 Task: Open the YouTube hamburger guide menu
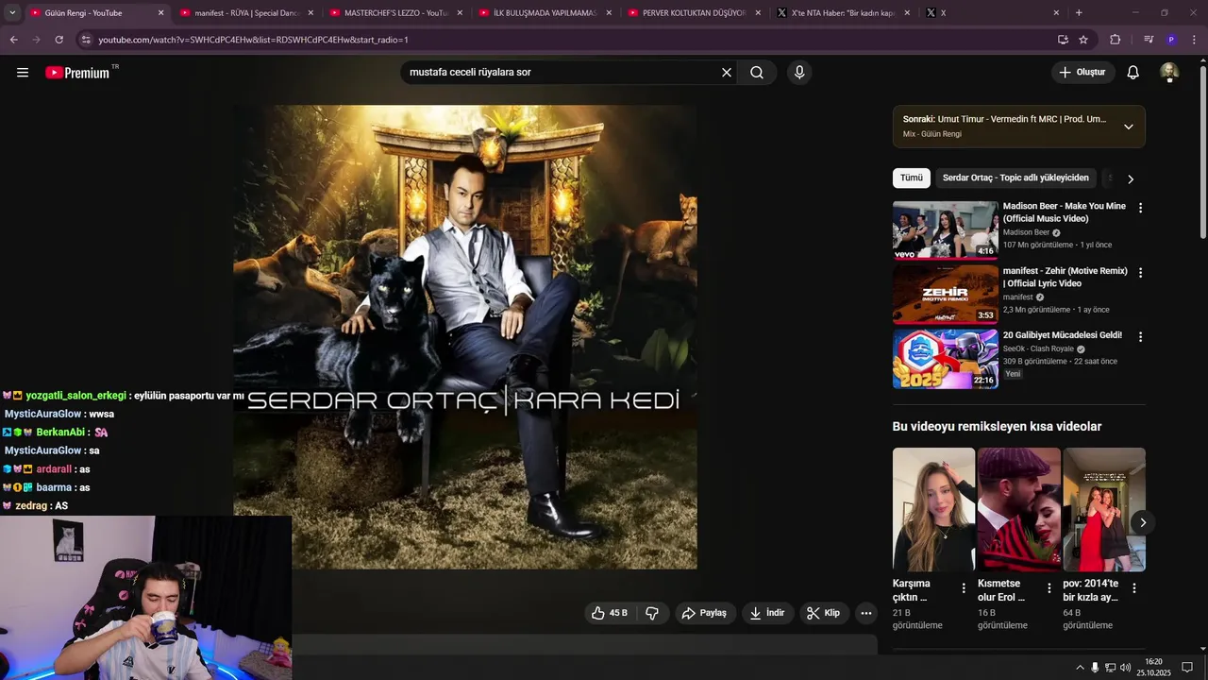[x=23, y=73]
